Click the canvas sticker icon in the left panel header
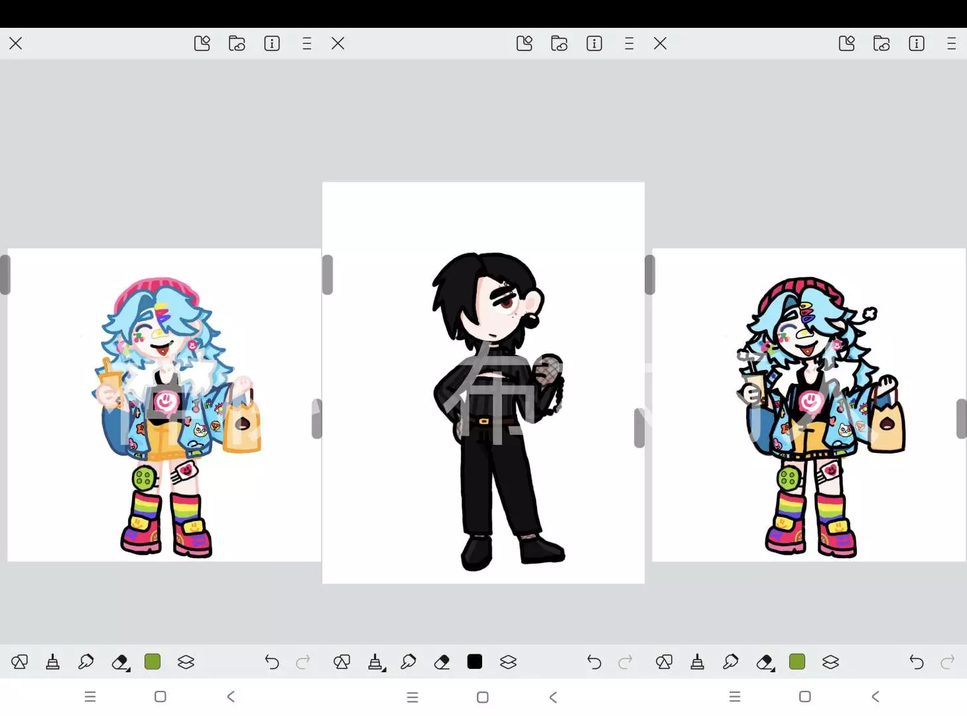967x716 pixels. pyautogui.click(x=202, y=44)
